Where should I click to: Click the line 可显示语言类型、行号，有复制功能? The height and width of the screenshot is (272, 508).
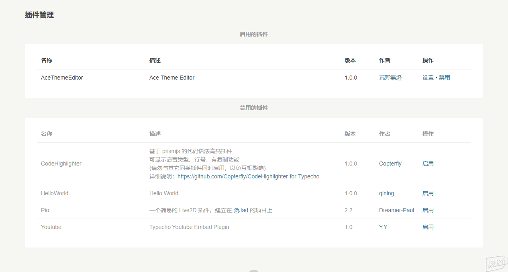pyautogui.click(x=194, y=160)
